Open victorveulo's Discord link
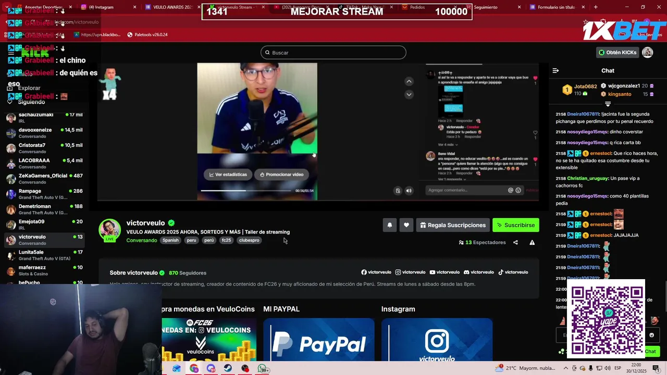This screenshot has width=667, height=375. coord(479,272)
